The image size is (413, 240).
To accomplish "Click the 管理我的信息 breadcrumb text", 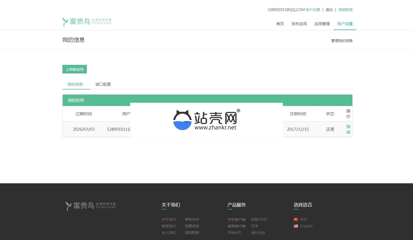I will pyautogui.click(x=342, y=41).
